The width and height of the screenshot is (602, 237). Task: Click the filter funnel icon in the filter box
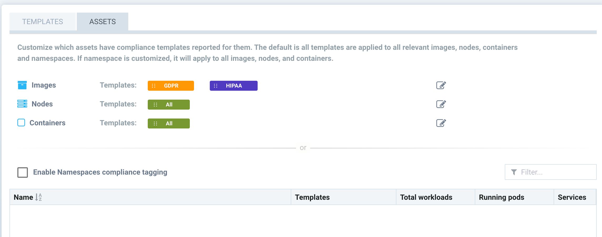pos(514,172)
